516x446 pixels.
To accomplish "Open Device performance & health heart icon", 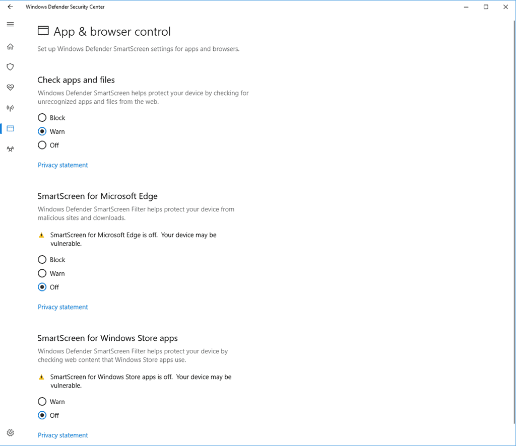I will [x=10, y=88].
